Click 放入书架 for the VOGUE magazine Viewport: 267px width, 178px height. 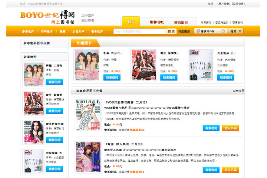pyautogui.click(x=230, y=128)
